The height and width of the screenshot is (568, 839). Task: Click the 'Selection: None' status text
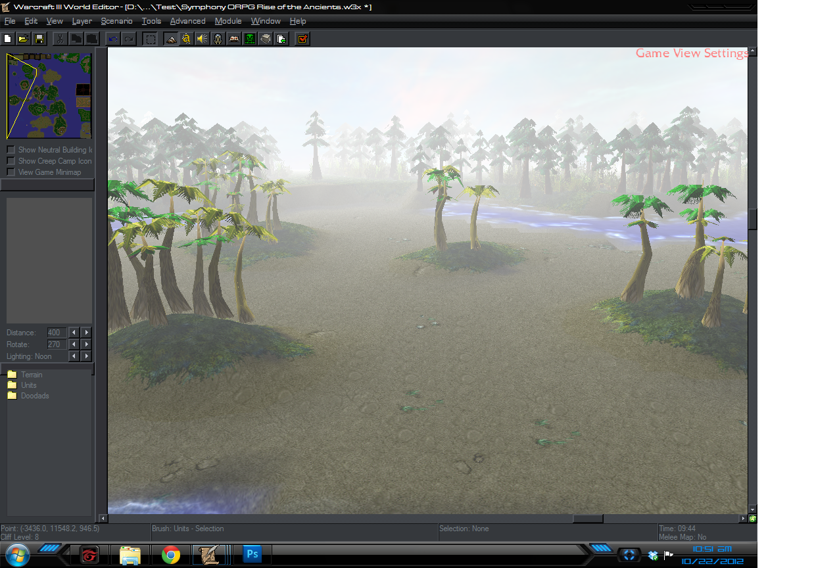tap(464, 529)
